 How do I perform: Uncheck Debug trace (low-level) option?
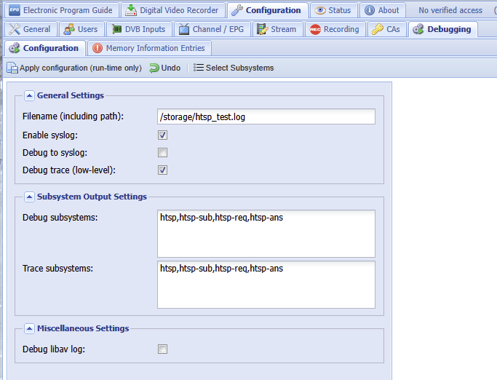pos(163,170)
